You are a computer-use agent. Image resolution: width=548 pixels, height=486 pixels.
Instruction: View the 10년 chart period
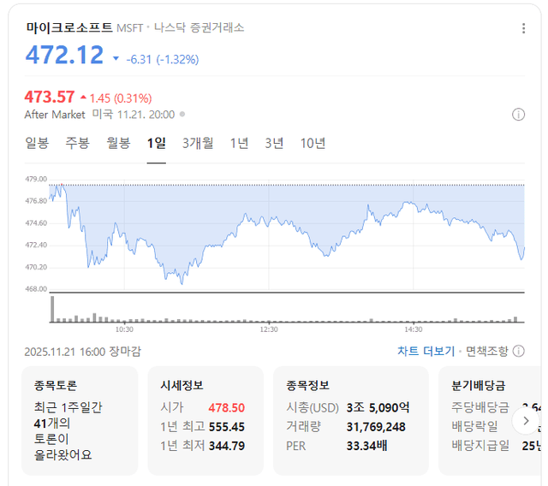click(x=313, y=143)
